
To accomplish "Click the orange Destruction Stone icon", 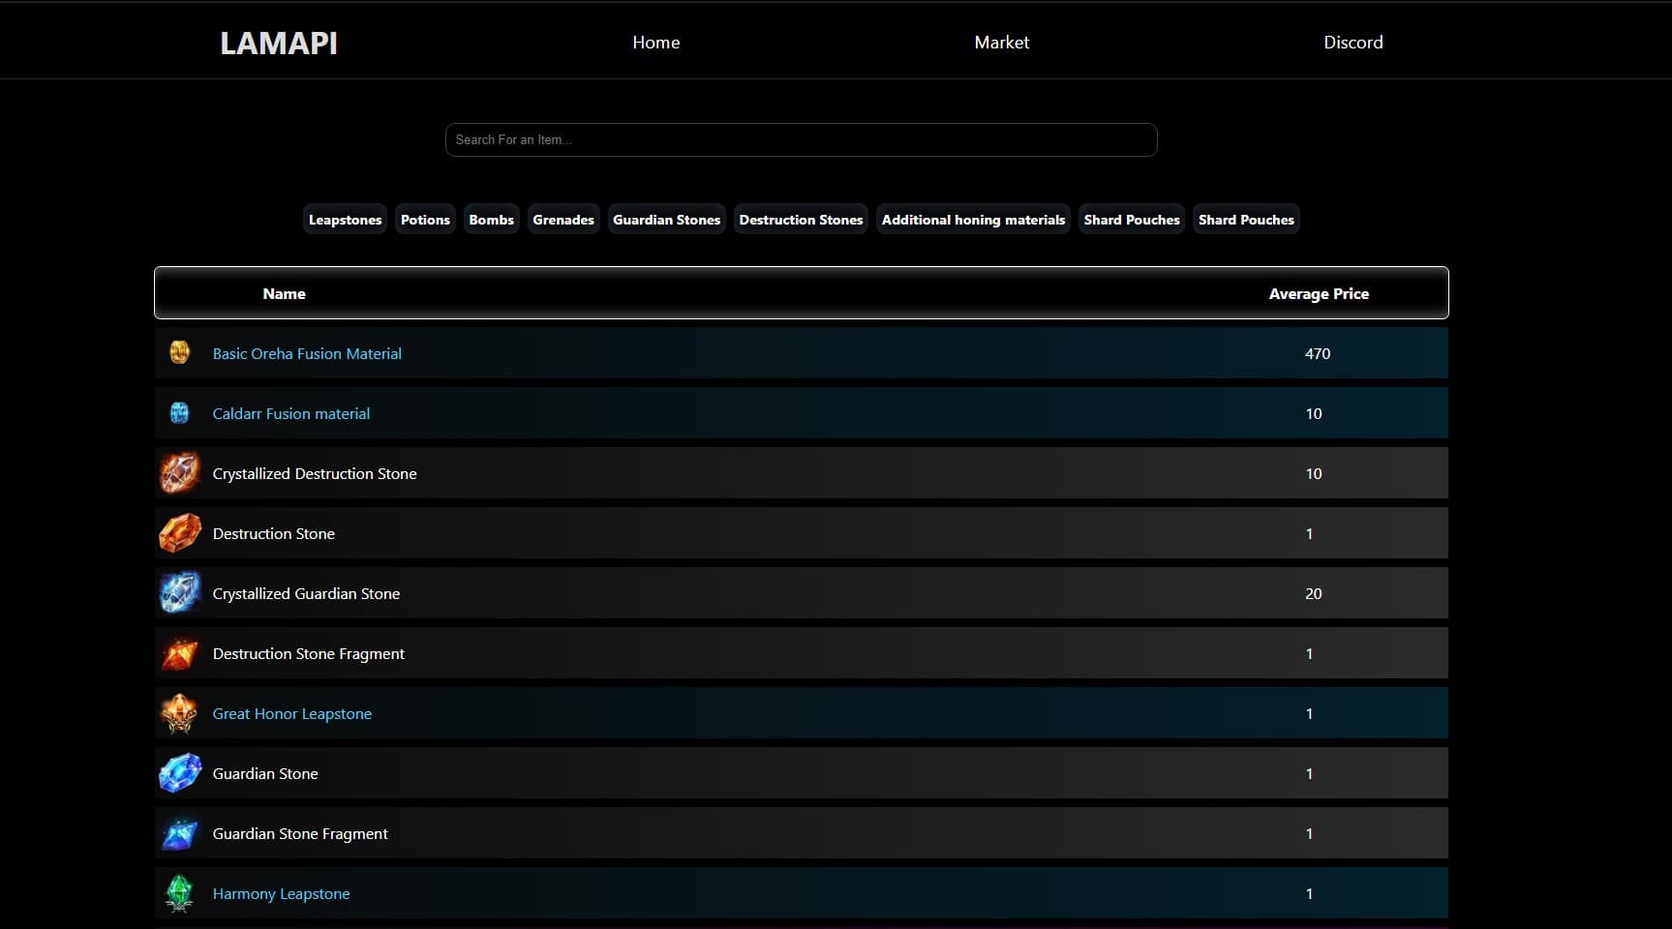I will click(x=179, y=533).
